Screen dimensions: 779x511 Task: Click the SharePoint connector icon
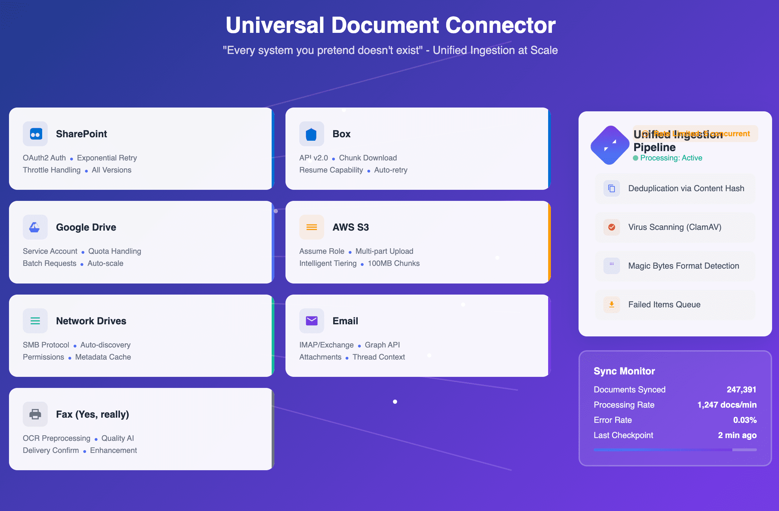click(35, 134)
